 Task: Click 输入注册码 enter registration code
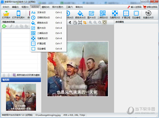pyautogui.click(x=134, y=7)
